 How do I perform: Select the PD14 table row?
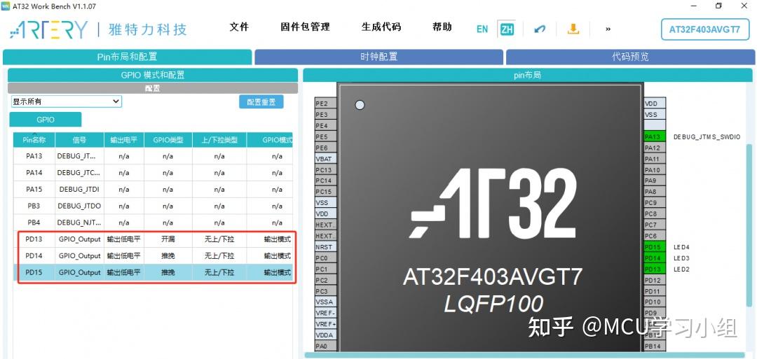153,255
